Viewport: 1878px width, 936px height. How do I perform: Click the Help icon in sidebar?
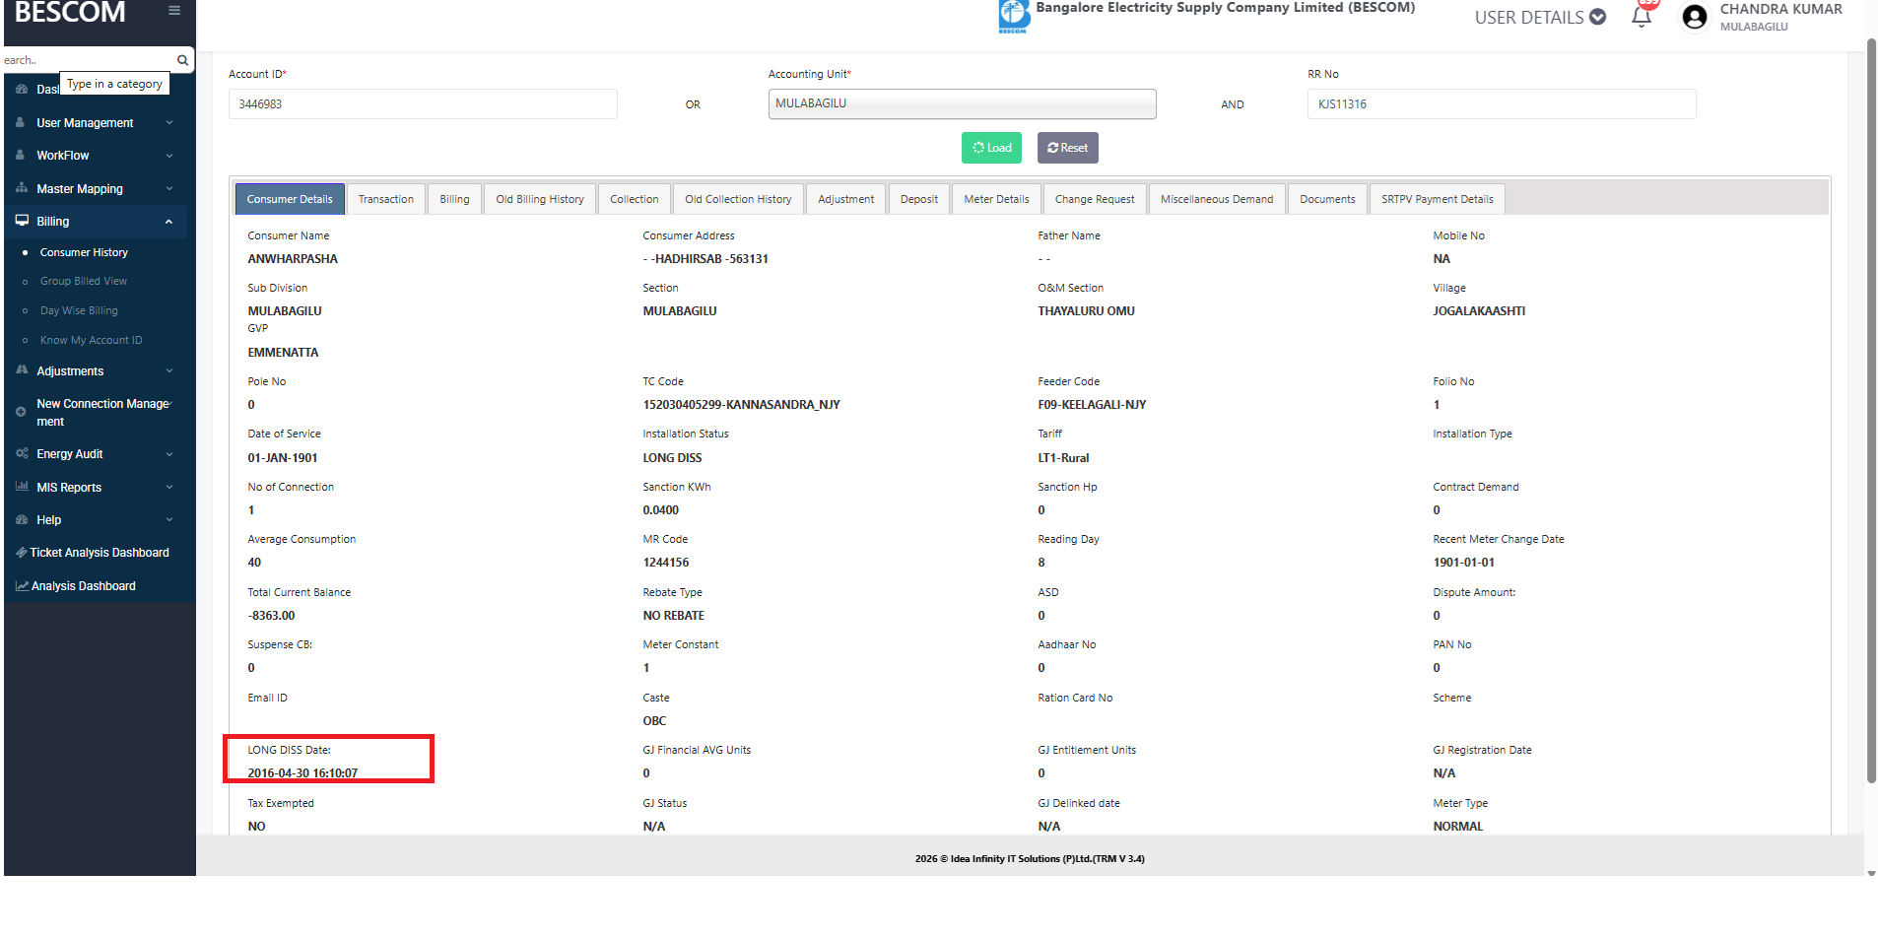click(x=22, y=520)
